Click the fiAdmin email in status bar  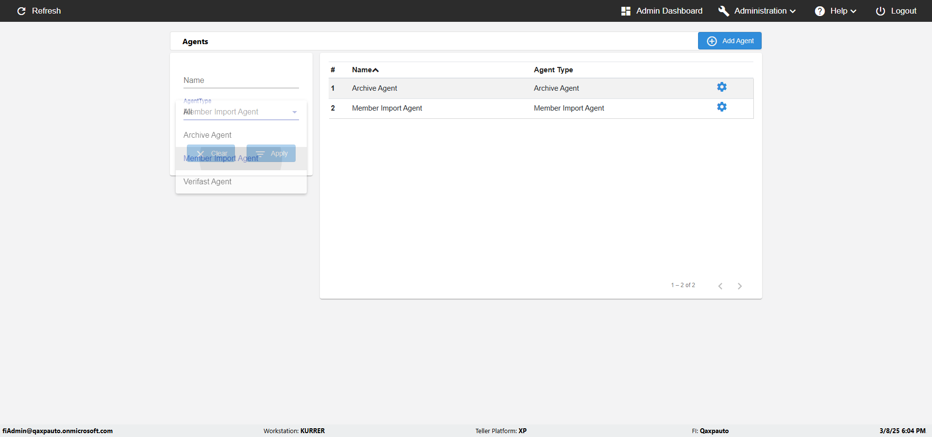pyautogui.click(x=57, y=431)
